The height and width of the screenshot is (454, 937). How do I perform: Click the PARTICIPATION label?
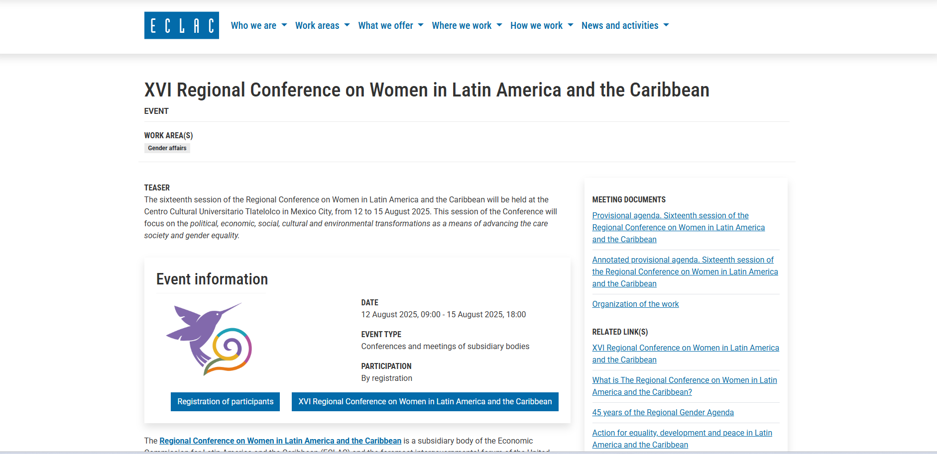(386, 366)
